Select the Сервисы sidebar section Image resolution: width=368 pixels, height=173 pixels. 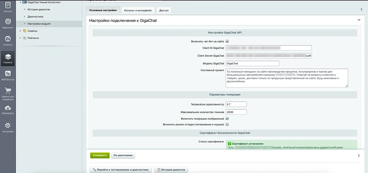pos(8,59)
